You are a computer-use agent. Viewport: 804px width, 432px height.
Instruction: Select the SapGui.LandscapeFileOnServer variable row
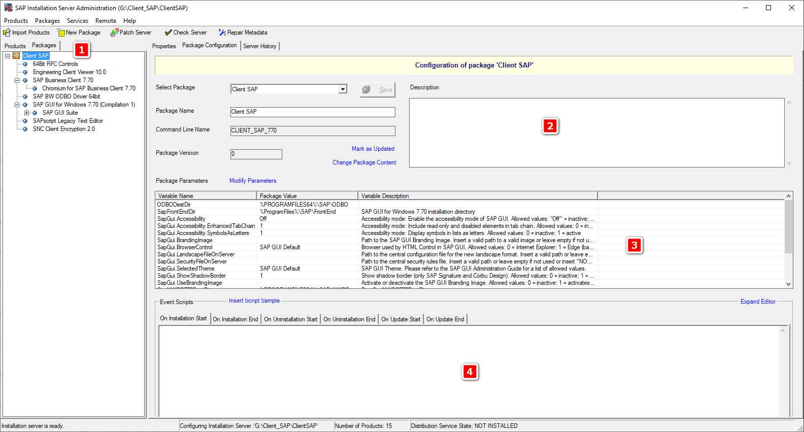(x=470, y=254)
